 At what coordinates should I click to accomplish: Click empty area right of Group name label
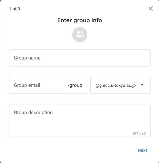point(93,58)
